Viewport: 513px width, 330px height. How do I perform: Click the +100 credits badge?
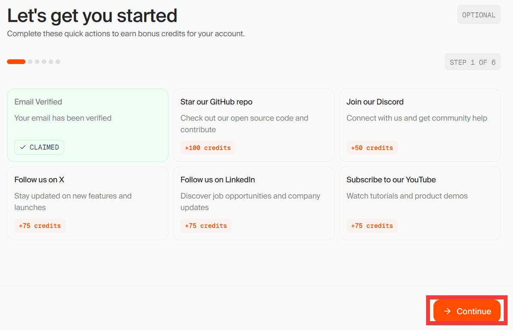(208, 148)
